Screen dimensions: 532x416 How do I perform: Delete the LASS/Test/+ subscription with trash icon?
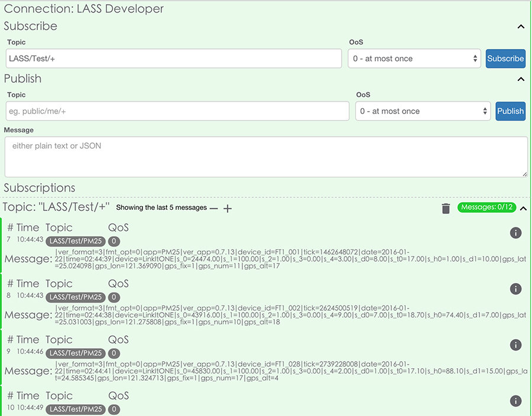(446, 209)
